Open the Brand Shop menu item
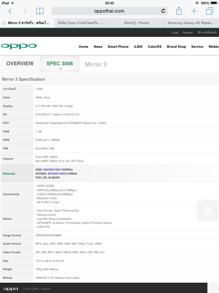 [176, 47]
